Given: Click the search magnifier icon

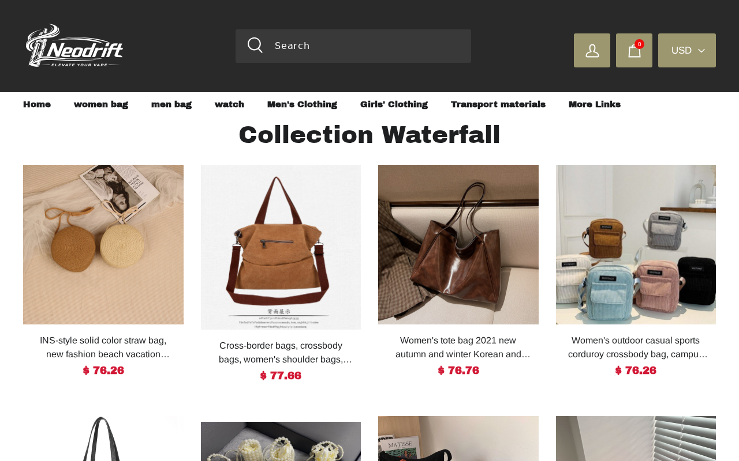Looking at the screenshot, I should click(x=255, y=46).
